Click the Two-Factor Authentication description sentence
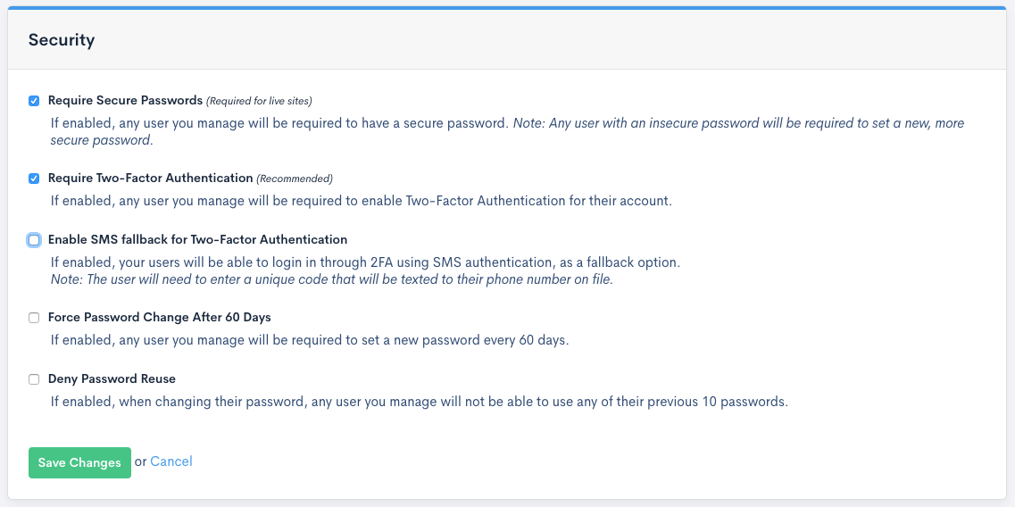Viewport: 1015px width, 507px height. (361, 201)
